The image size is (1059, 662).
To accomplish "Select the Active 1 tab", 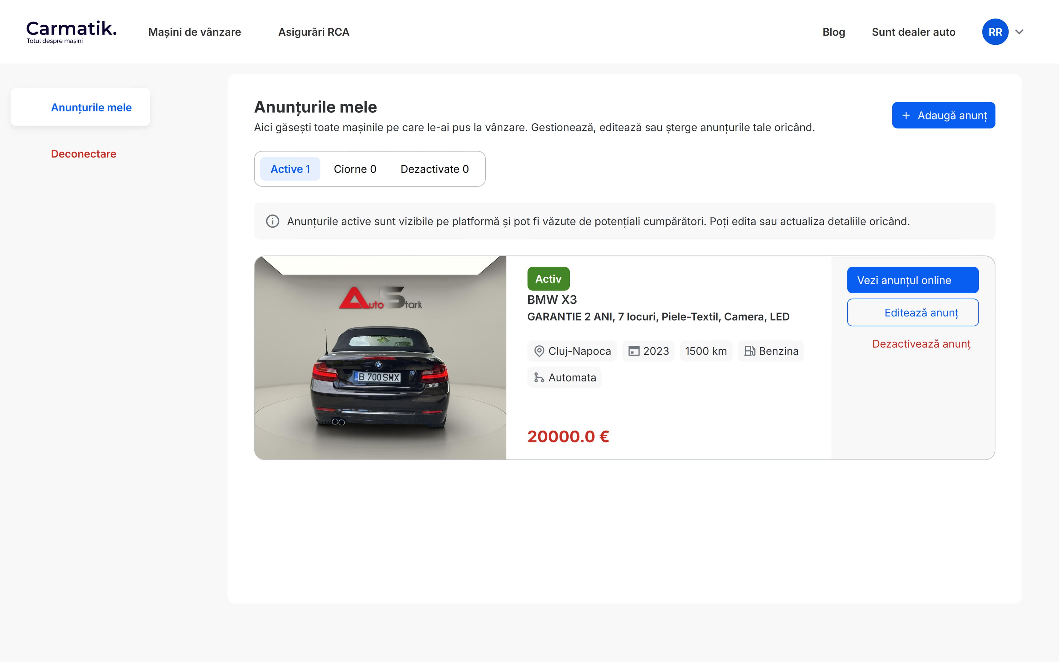I will tap(290, 169).
